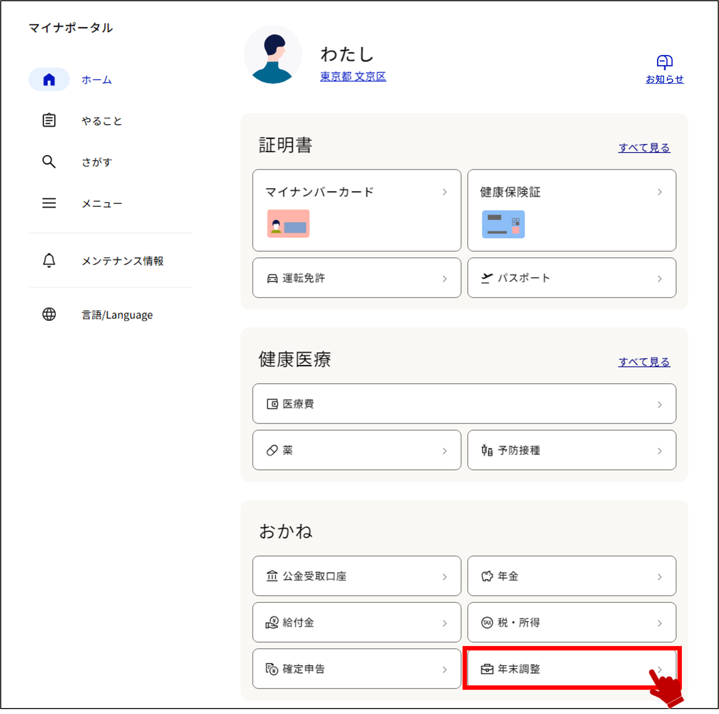Open the 年末調整 button text

pyautogui.click(x=519, y=669)
